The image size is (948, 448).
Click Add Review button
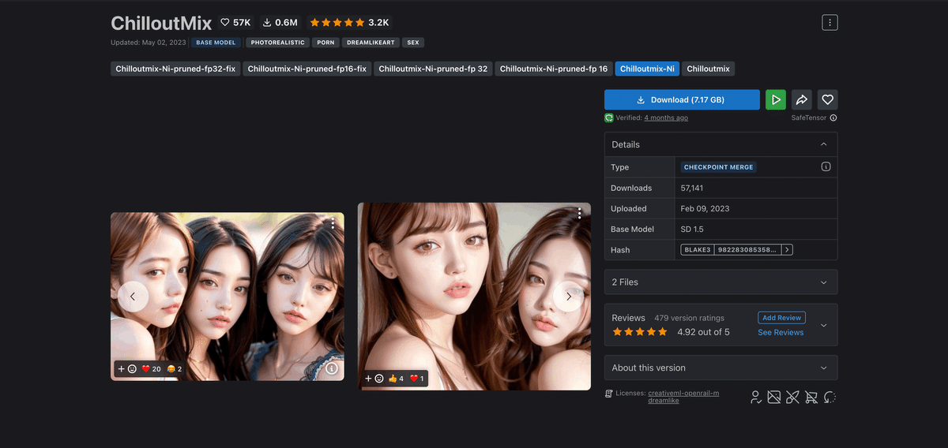(781, 318)
